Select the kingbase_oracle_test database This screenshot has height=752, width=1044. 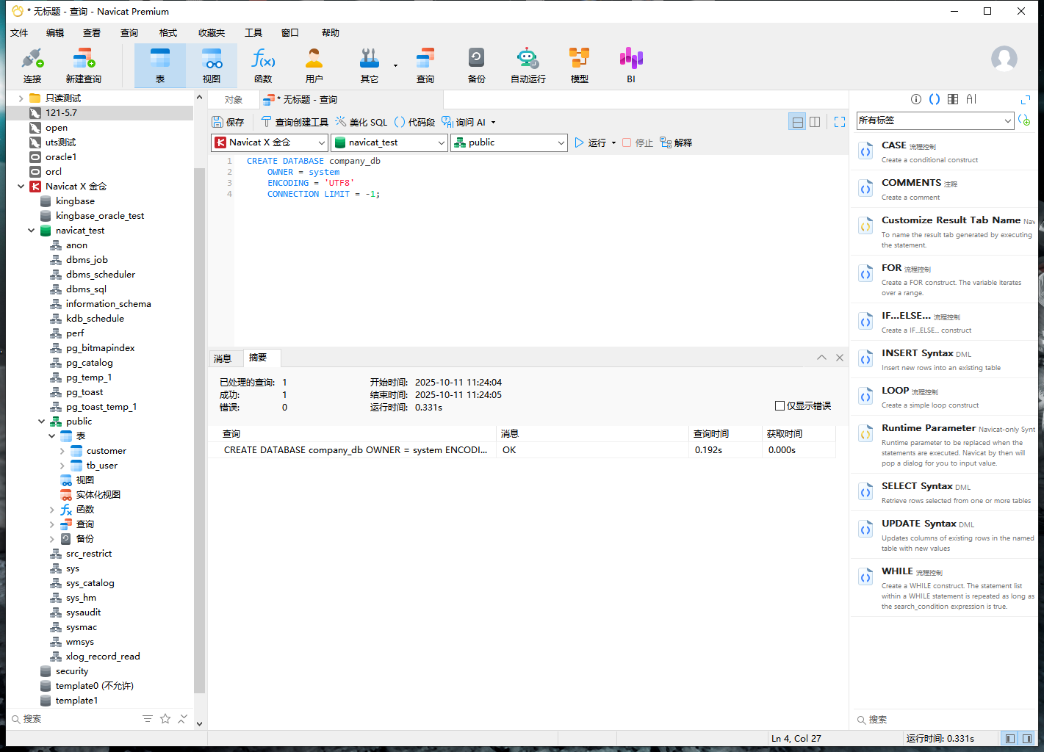point(100,216)
